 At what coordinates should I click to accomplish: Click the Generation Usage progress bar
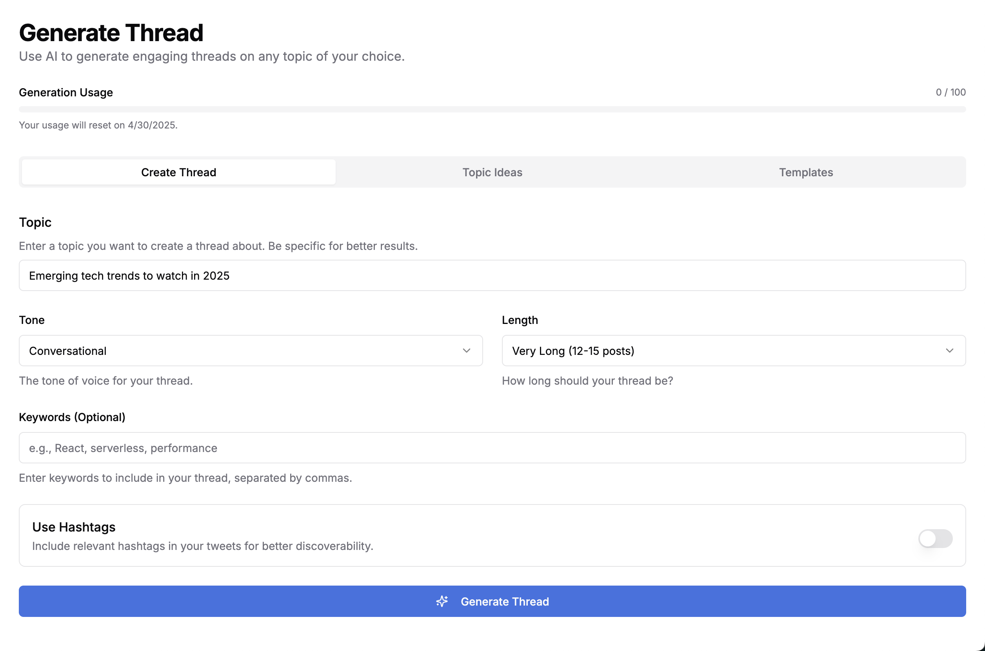tap(492, 109)
